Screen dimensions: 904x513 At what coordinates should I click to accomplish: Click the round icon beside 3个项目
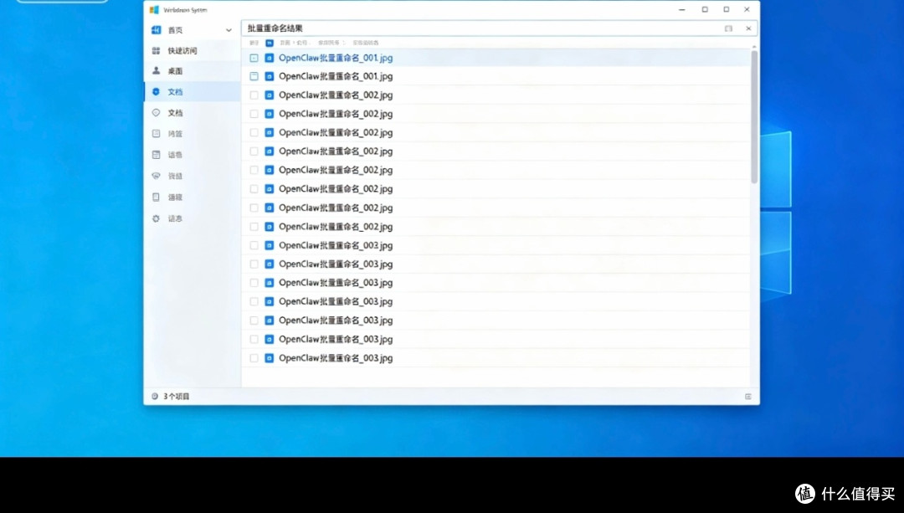(155, 396)
